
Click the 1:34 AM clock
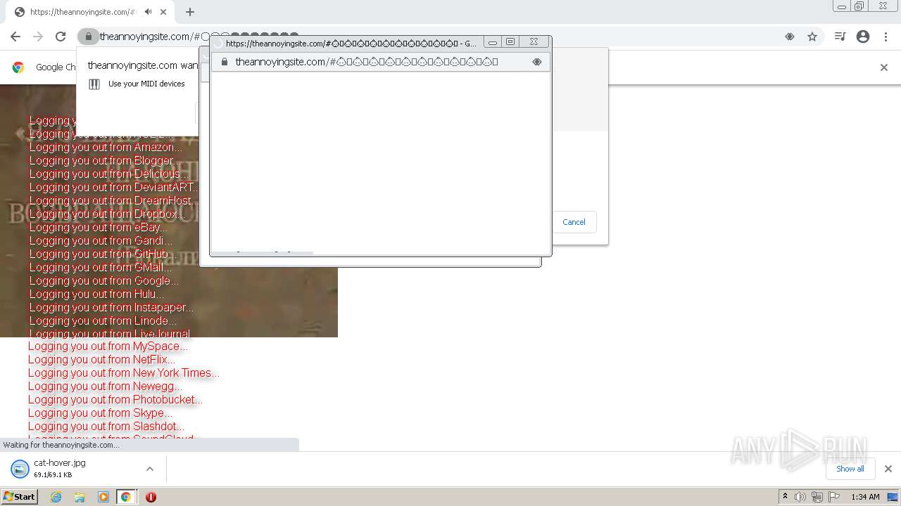pos(865,497)
